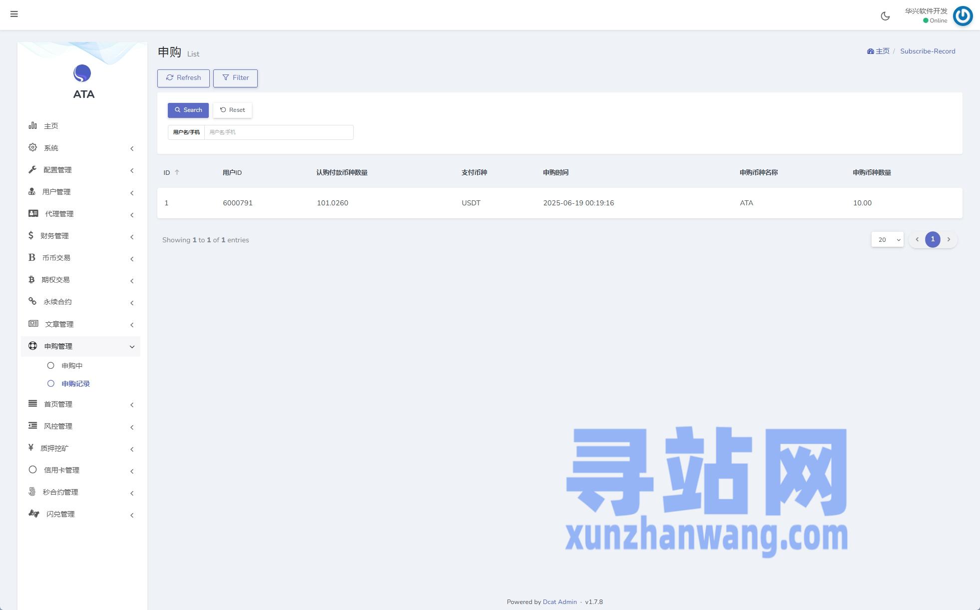Image resolution: width=980 pixels, height=610 pixels.
Task: Open the 申购中 submenu item
Action: (72, 366)
